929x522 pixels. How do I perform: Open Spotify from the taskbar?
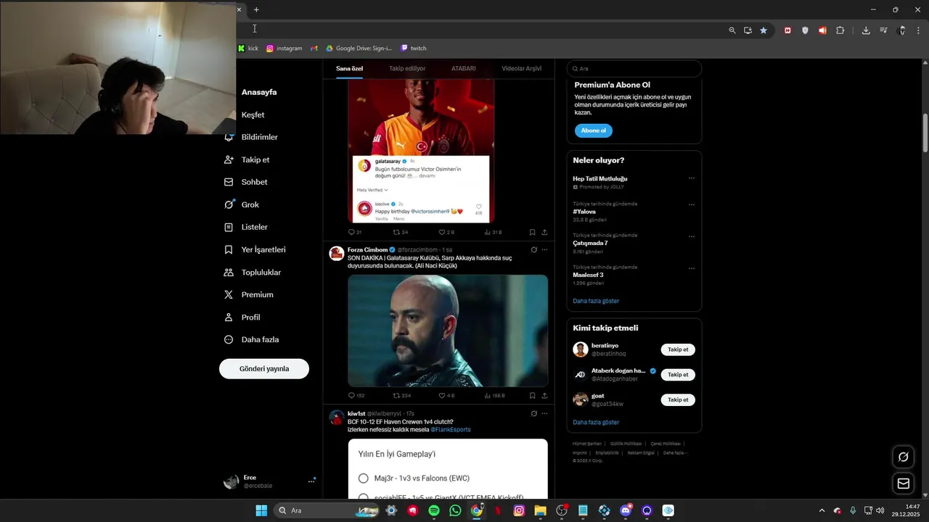pos(434,510)
